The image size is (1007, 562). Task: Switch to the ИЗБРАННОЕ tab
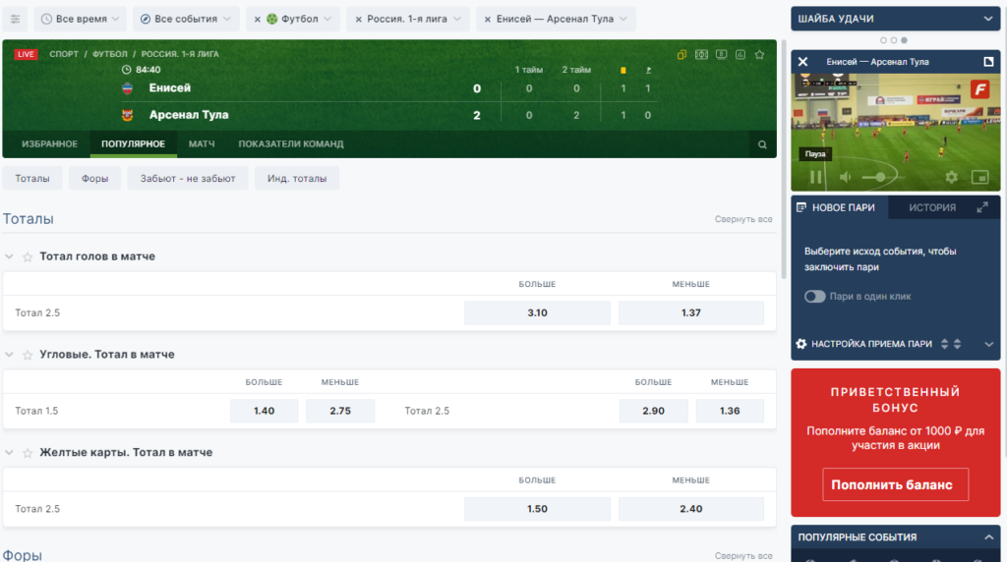click(x=49, y=144)
